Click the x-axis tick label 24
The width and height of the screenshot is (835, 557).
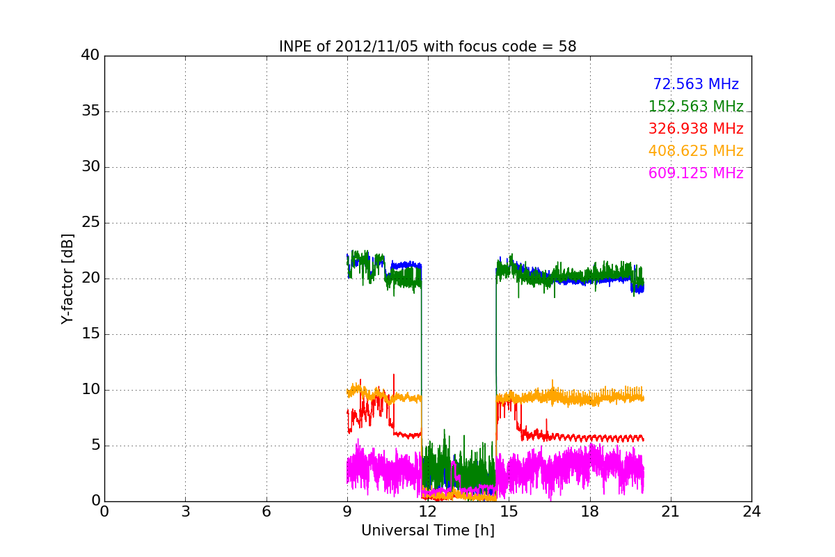(751, 512)
